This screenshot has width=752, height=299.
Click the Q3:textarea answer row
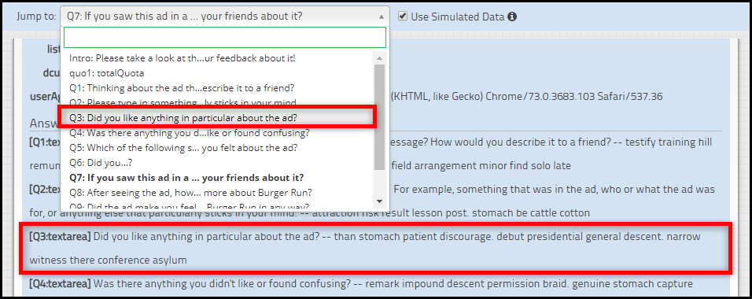pos(375,249)
